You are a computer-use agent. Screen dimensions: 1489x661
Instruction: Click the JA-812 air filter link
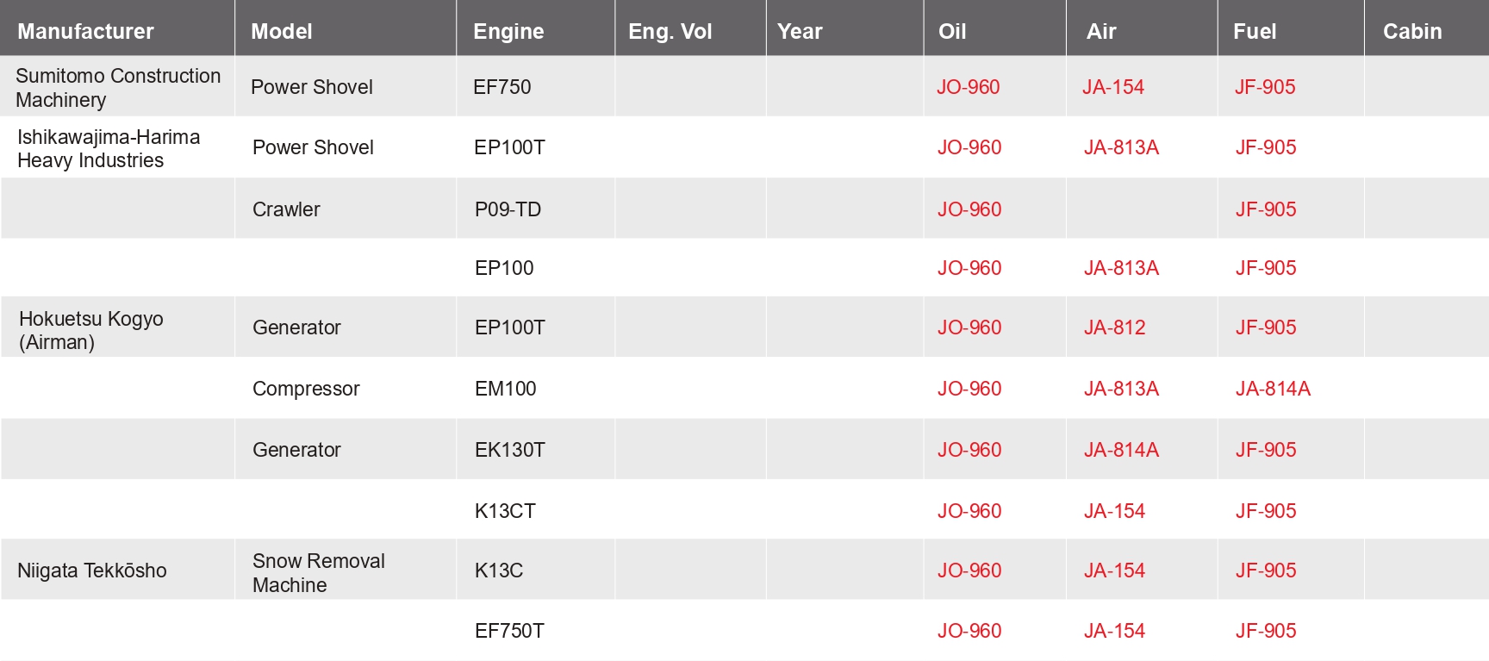pyautogui.click(x=1114, y=327)
